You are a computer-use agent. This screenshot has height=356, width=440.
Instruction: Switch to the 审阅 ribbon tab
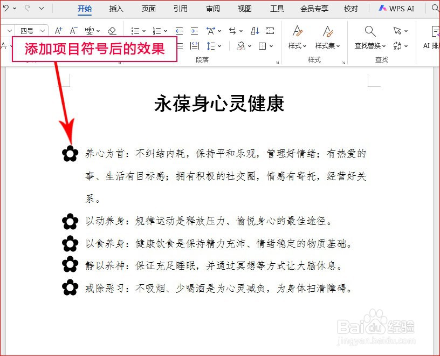coord(212,9)
